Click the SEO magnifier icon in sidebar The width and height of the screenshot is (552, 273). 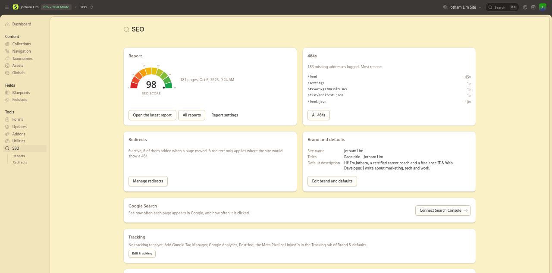coord(7,148)
